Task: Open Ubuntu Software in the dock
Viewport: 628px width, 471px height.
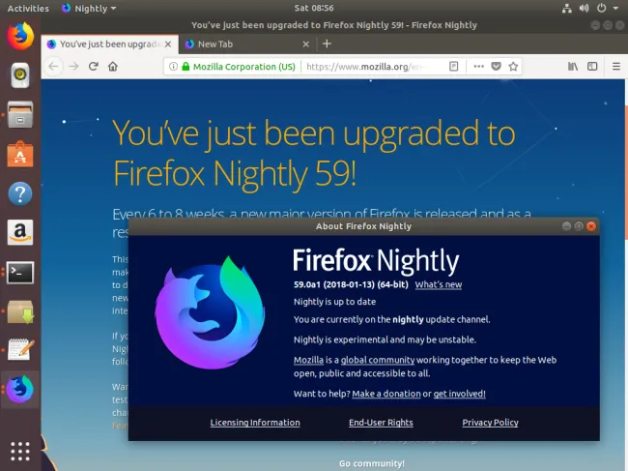Action: [20, 154]
